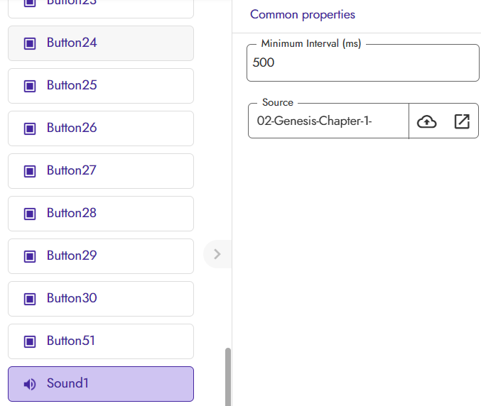The image size is (481, 406).
Task: Open source file in external window icon
Action: [462, 121]
